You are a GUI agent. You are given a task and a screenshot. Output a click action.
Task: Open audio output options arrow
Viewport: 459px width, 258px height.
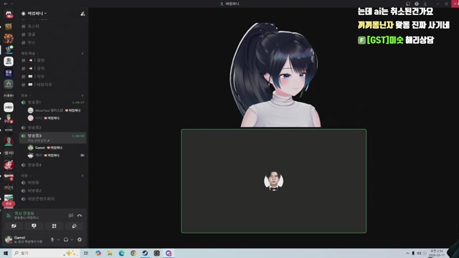[72, 240]
